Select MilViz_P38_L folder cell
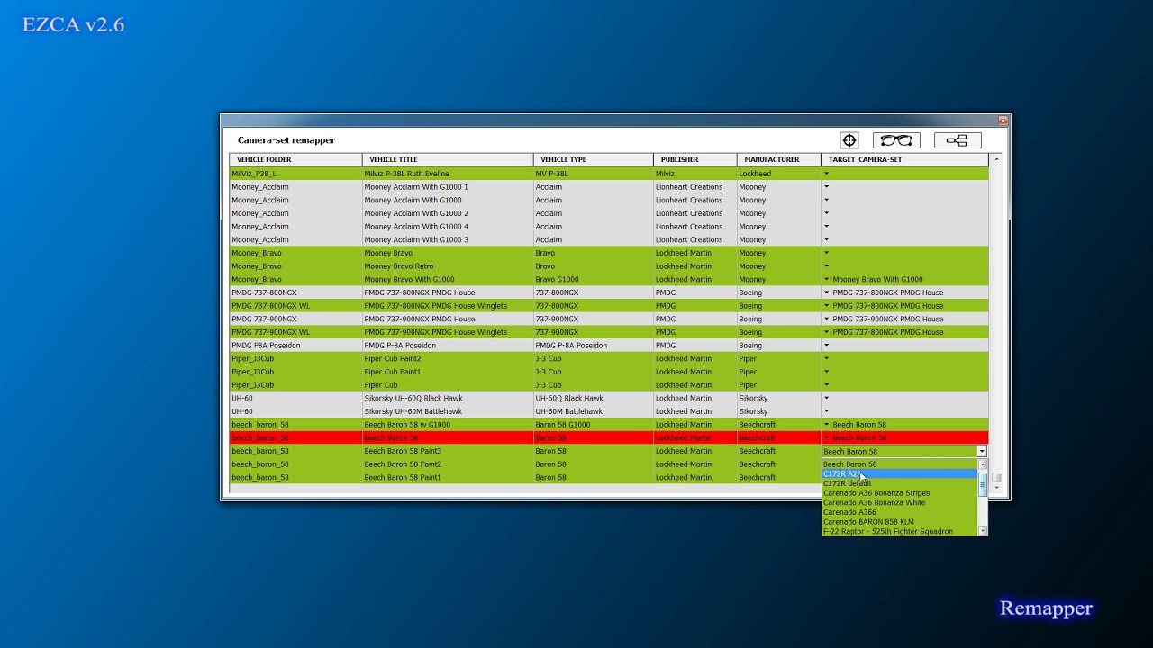This screenshot has height=648, width=1153. coord(295,174)
